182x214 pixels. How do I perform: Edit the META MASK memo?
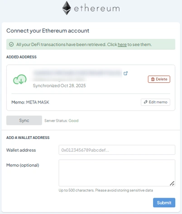pyautogui.click(x=155, y=102)
